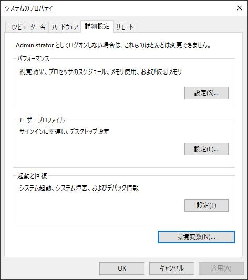248x280 pixels.
Task: Open user profile settings with 設定(E)
Action: point(206,149)
